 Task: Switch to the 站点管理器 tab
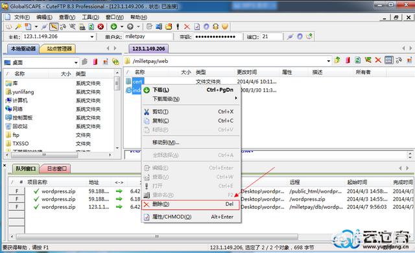pos(59,49)
